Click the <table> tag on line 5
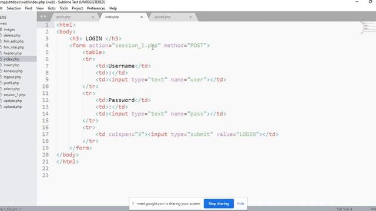The height and width of the screenshot is (211, 376). (x=94, y=52)
